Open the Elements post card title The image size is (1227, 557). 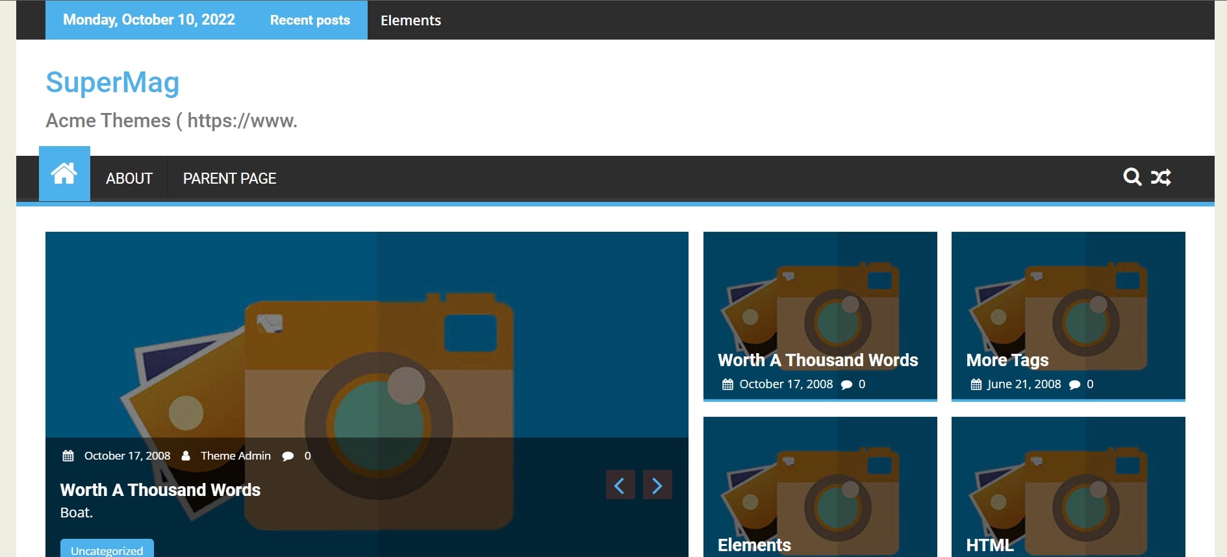click(754, 545)
